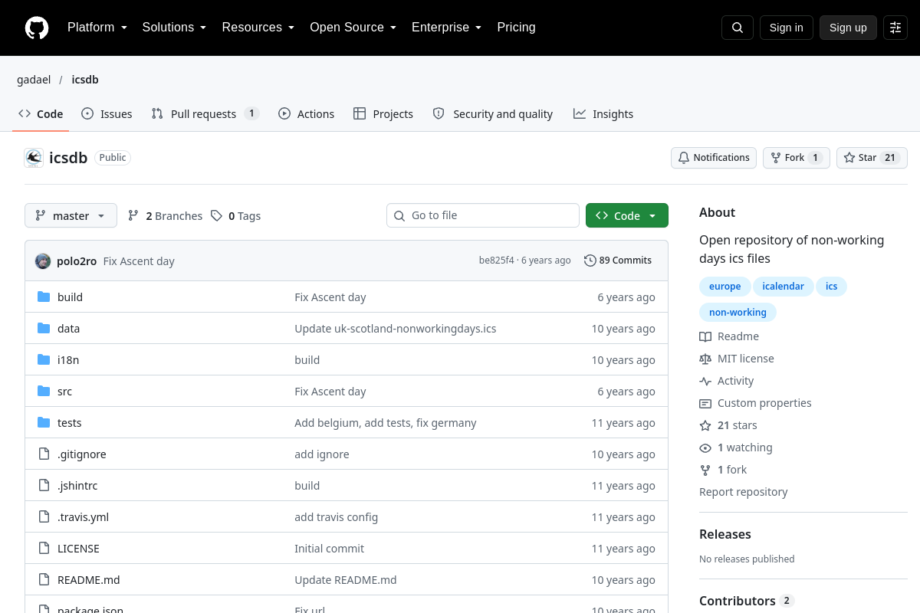Click the commit history clock icon
This screenshot has width=920, height=613.
[590, 261]
